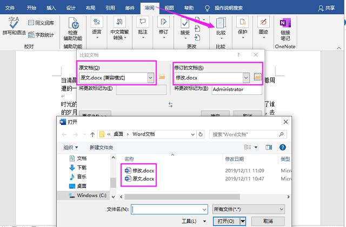Open the Tools (工具) dropdown
Screen dimensions: 346x227
click(194, 221)
